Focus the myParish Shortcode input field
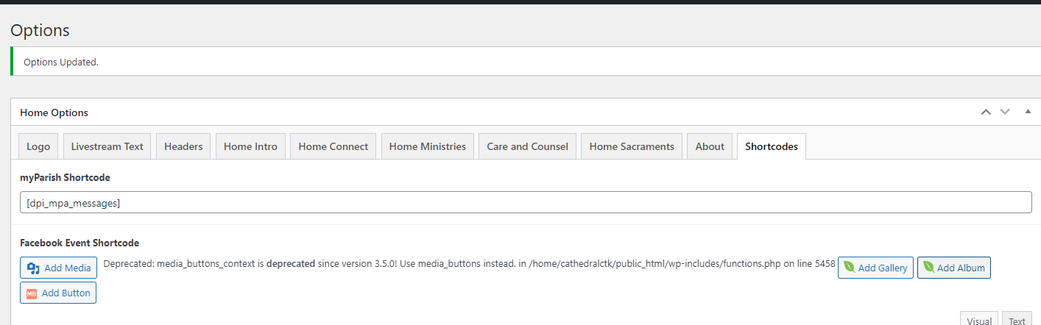 click(x=526, y=203)
